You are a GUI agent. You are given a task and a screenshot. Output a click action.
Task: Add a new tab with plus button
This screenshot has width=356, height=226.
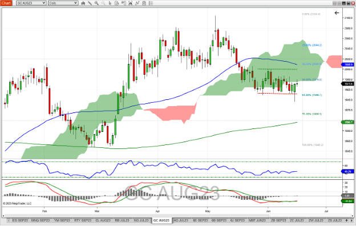click(x=346, y=220)
